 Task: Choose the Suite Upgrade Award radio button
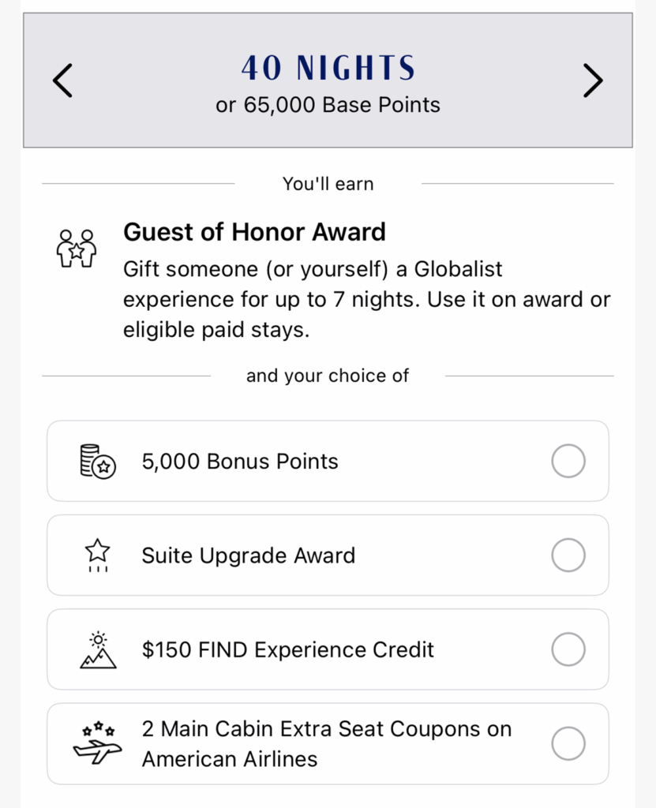coord(568,555)
